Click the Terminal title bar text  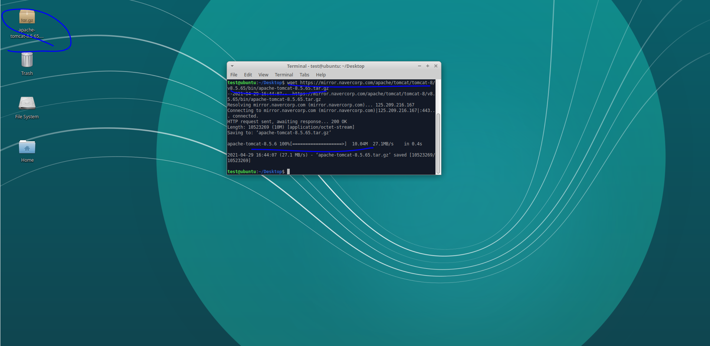[x=326, y=66]
